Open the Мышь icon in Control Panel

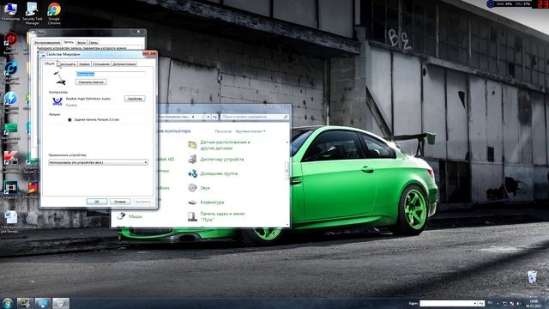click(121, 216)
